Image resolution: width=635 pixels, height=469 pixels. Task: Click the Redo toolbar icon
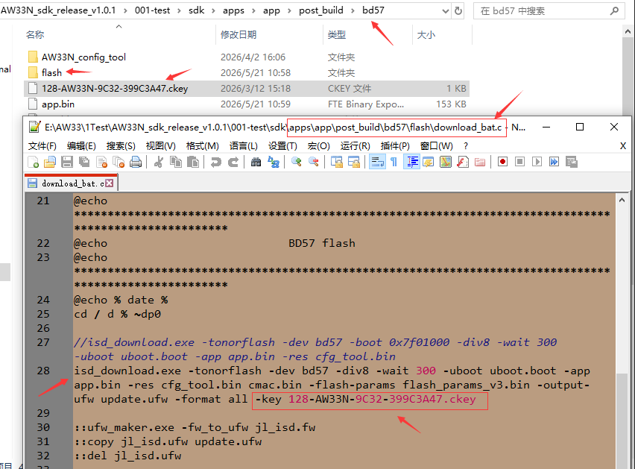[233, 162]
